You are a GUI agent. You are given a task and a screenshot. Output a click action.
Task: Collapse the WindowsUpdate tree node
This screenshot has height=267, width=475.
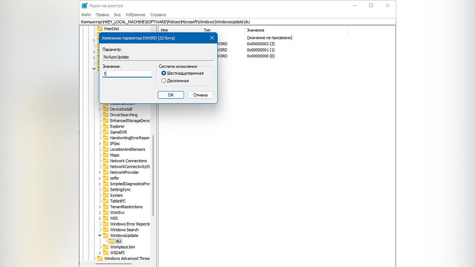100,236
